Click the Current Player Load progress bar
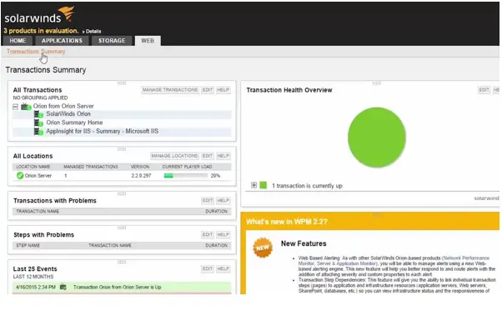502x311 pixels. point(186,176)
